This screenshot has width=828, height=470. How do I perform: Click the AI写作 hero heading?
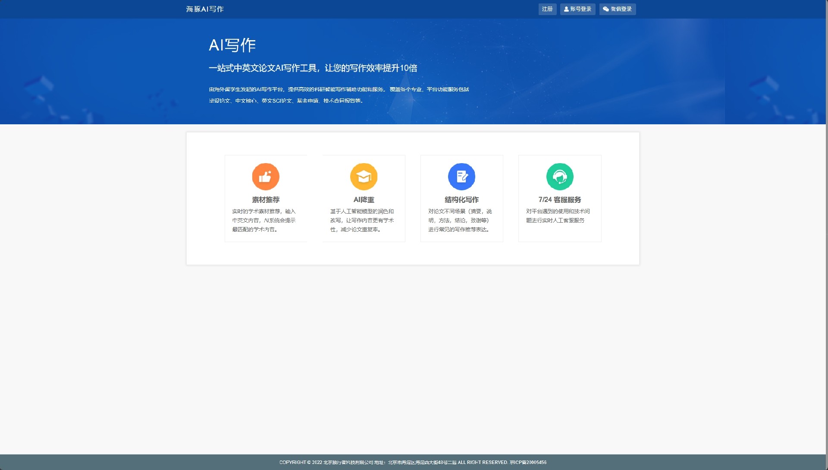pos(233,45)
